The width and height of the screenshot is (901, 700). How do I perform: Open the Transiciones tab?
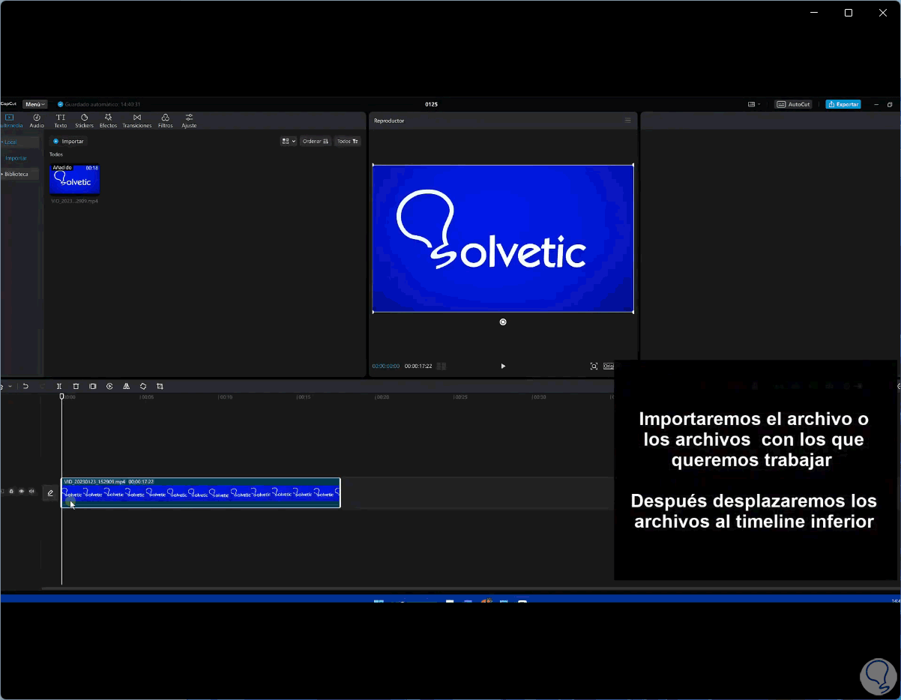pyautogui.click(x=137, y=121)
